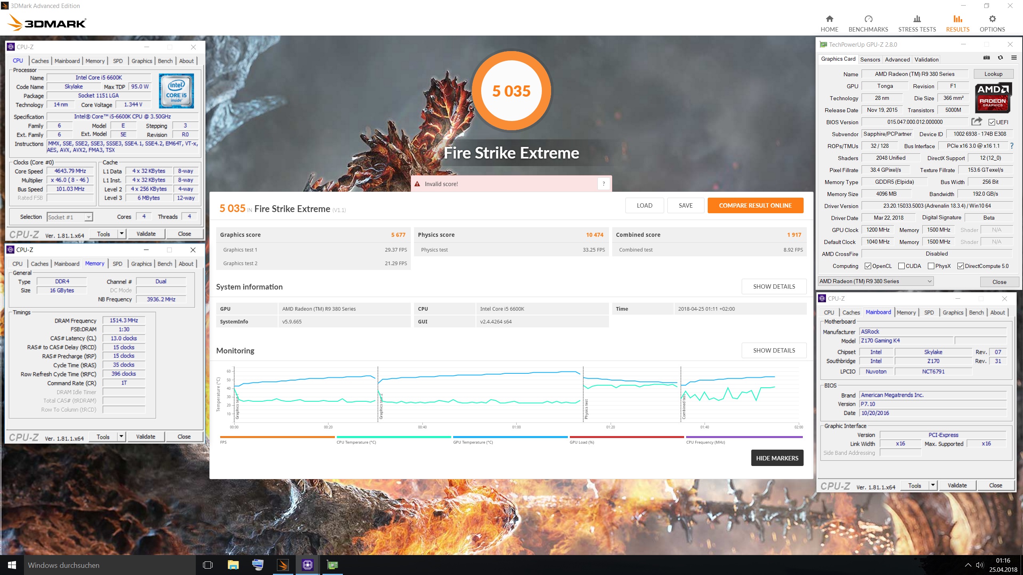The height and width of the screenshot is (575, 1023).
Task: Click the LOAD button
Action: tap(644, 205)
